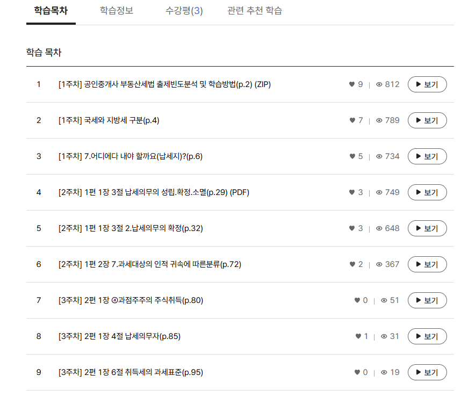Click the eye icon next to lesson 6
The image size is (461, 404).
[x=379, y=264]
